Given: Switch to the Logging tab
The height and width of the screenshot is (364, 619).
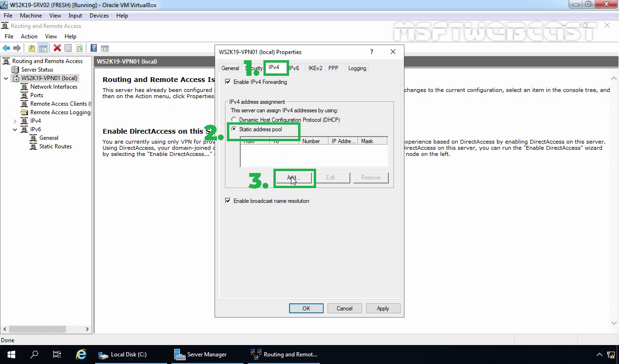Looking at the screenshot, I should tap(357, 68).
